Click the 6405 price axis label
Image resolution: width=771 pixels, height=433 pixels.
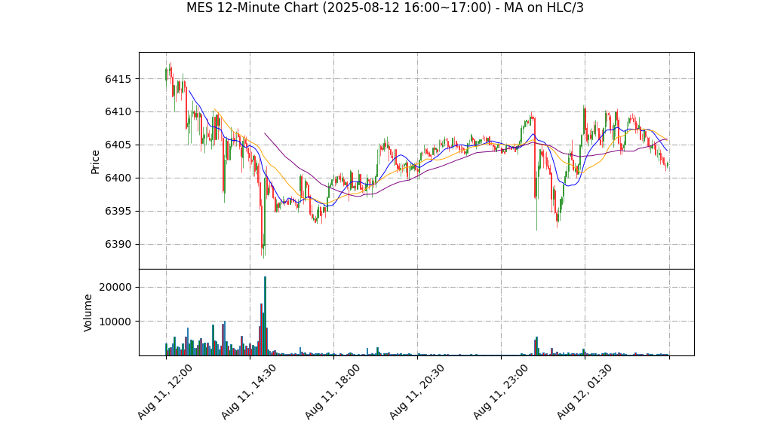pyautogui.click(x=118, y=145)
